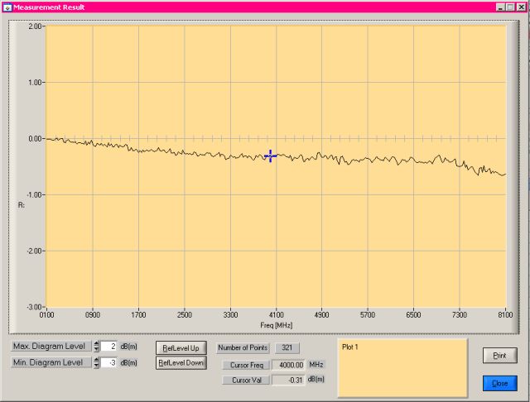Image resolution: width=530 pixels, height=402 pixels.
Task: Click the Measurement Result window icon
Action: 7,7
